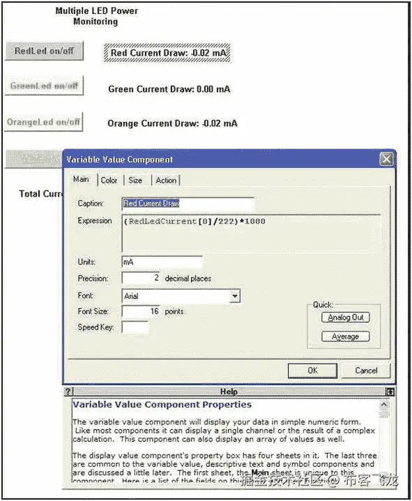Click the Caption input field
Image resolution: width=412 pixels, height=501 pixels.
point(188,204)
